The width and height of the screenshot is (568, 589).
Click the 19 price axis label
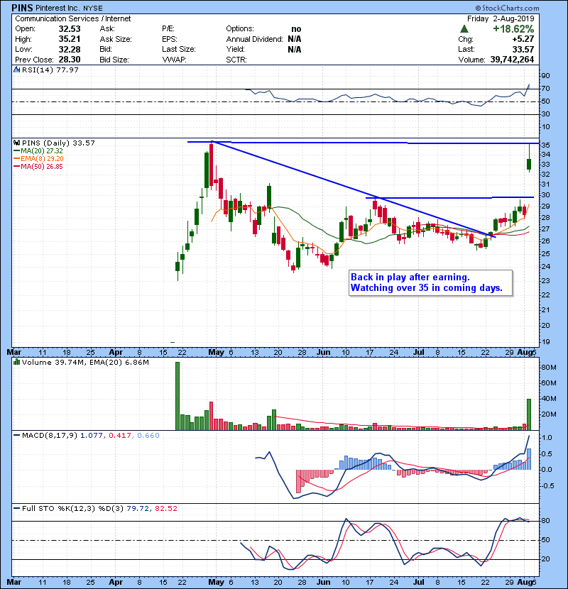click(x=545, y=341)
